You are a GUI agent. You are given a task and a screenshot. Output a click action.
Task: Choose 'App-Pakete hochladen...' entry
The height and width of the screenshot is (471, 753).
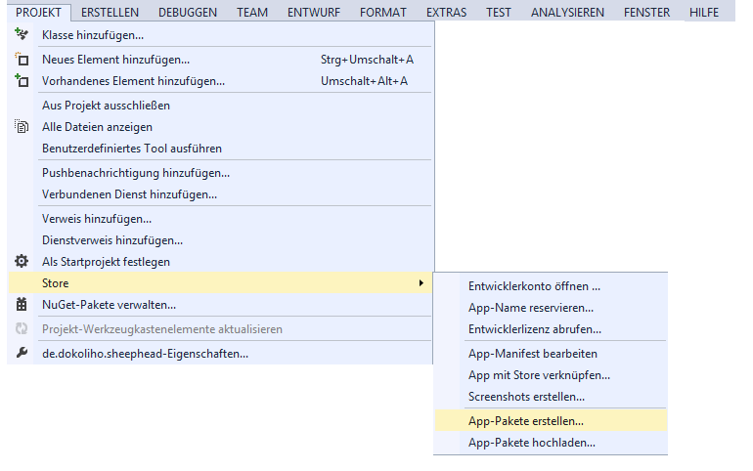click(532, 443)
